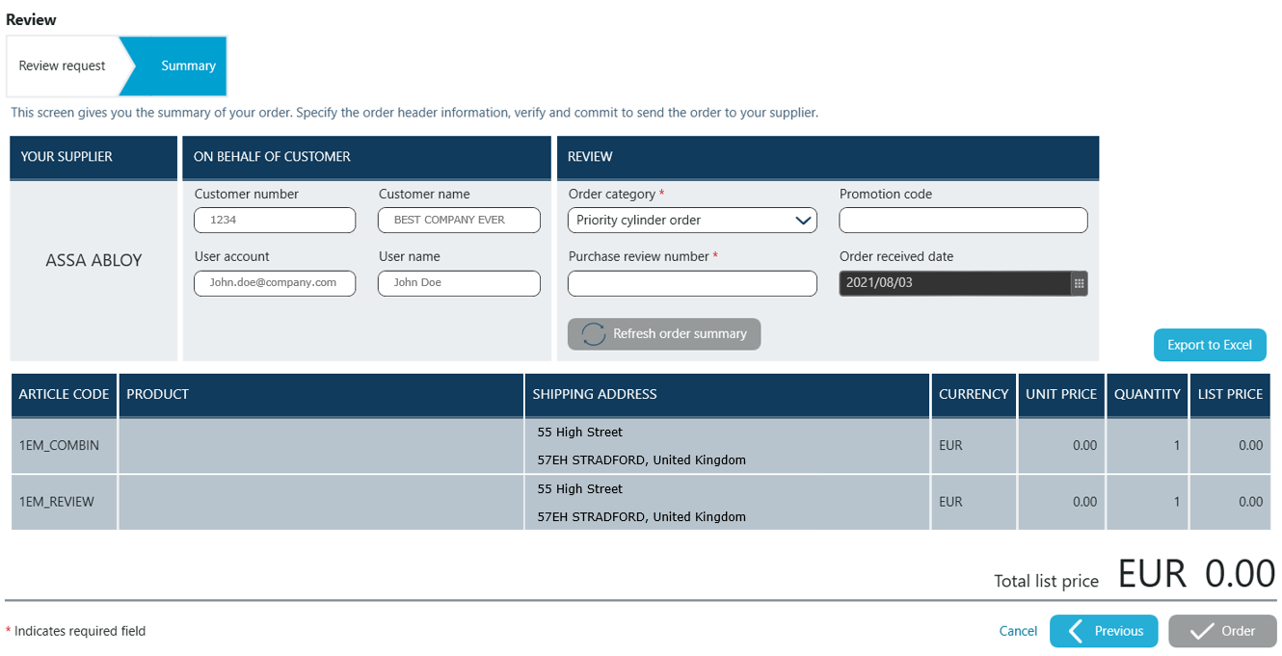The image size is (1282, 656).
Task: Click the ASSA ABLOY supplier name
Action: tap(93, 260)
